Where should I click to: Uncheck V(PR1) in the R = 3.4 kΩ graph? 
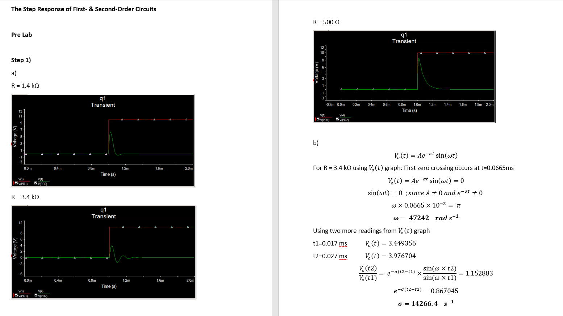click(17, 295)
